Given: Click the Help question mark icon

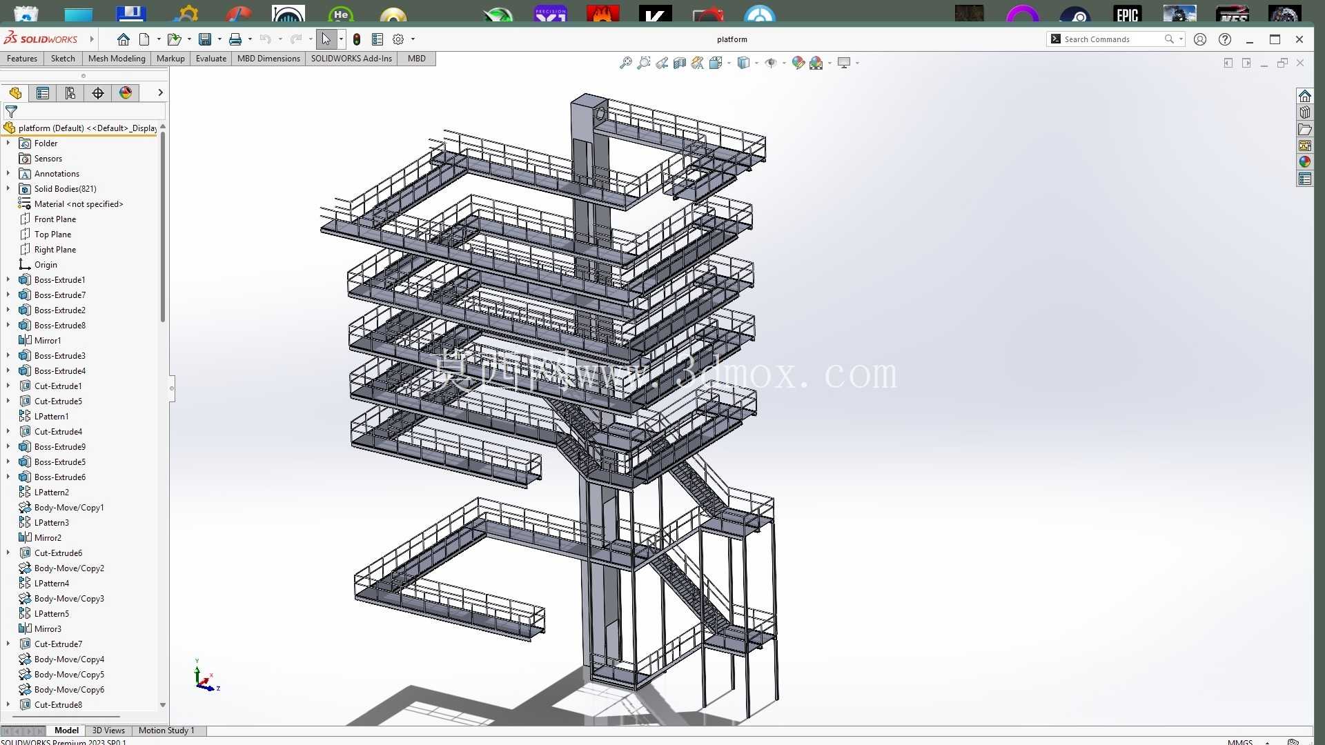Looking at the screenshot, I should (1225, 39).
